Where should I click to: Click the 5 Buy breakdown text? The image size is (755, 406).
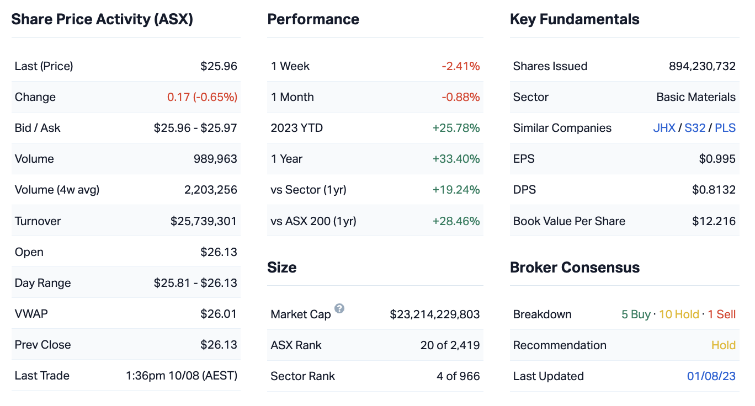[636, 314]
